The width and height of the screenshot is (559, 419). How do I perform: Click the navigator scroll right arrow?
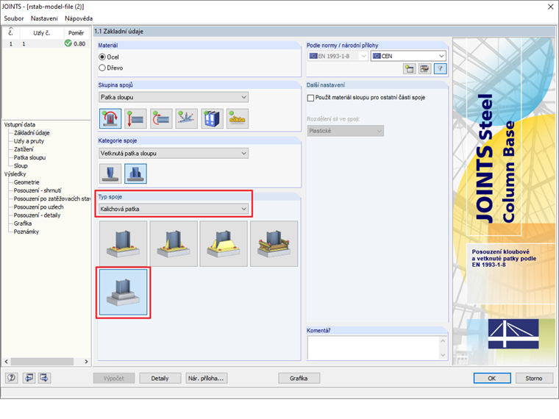click(x=86, y=361)
